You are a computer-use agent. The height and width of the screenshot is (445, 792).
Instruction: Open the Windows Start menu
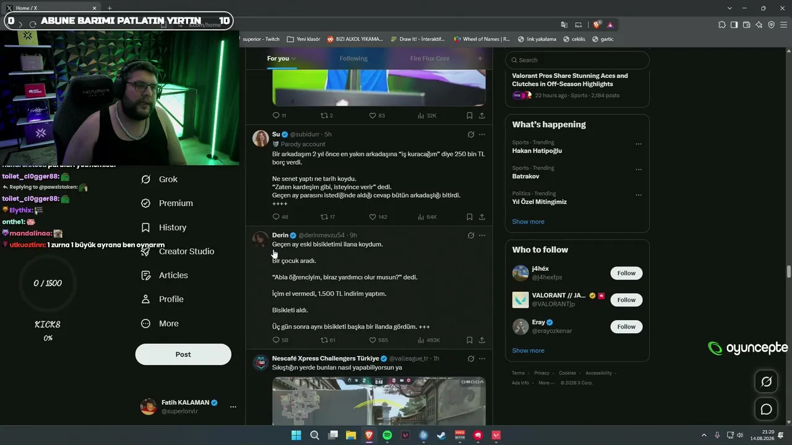coord(296,435)
